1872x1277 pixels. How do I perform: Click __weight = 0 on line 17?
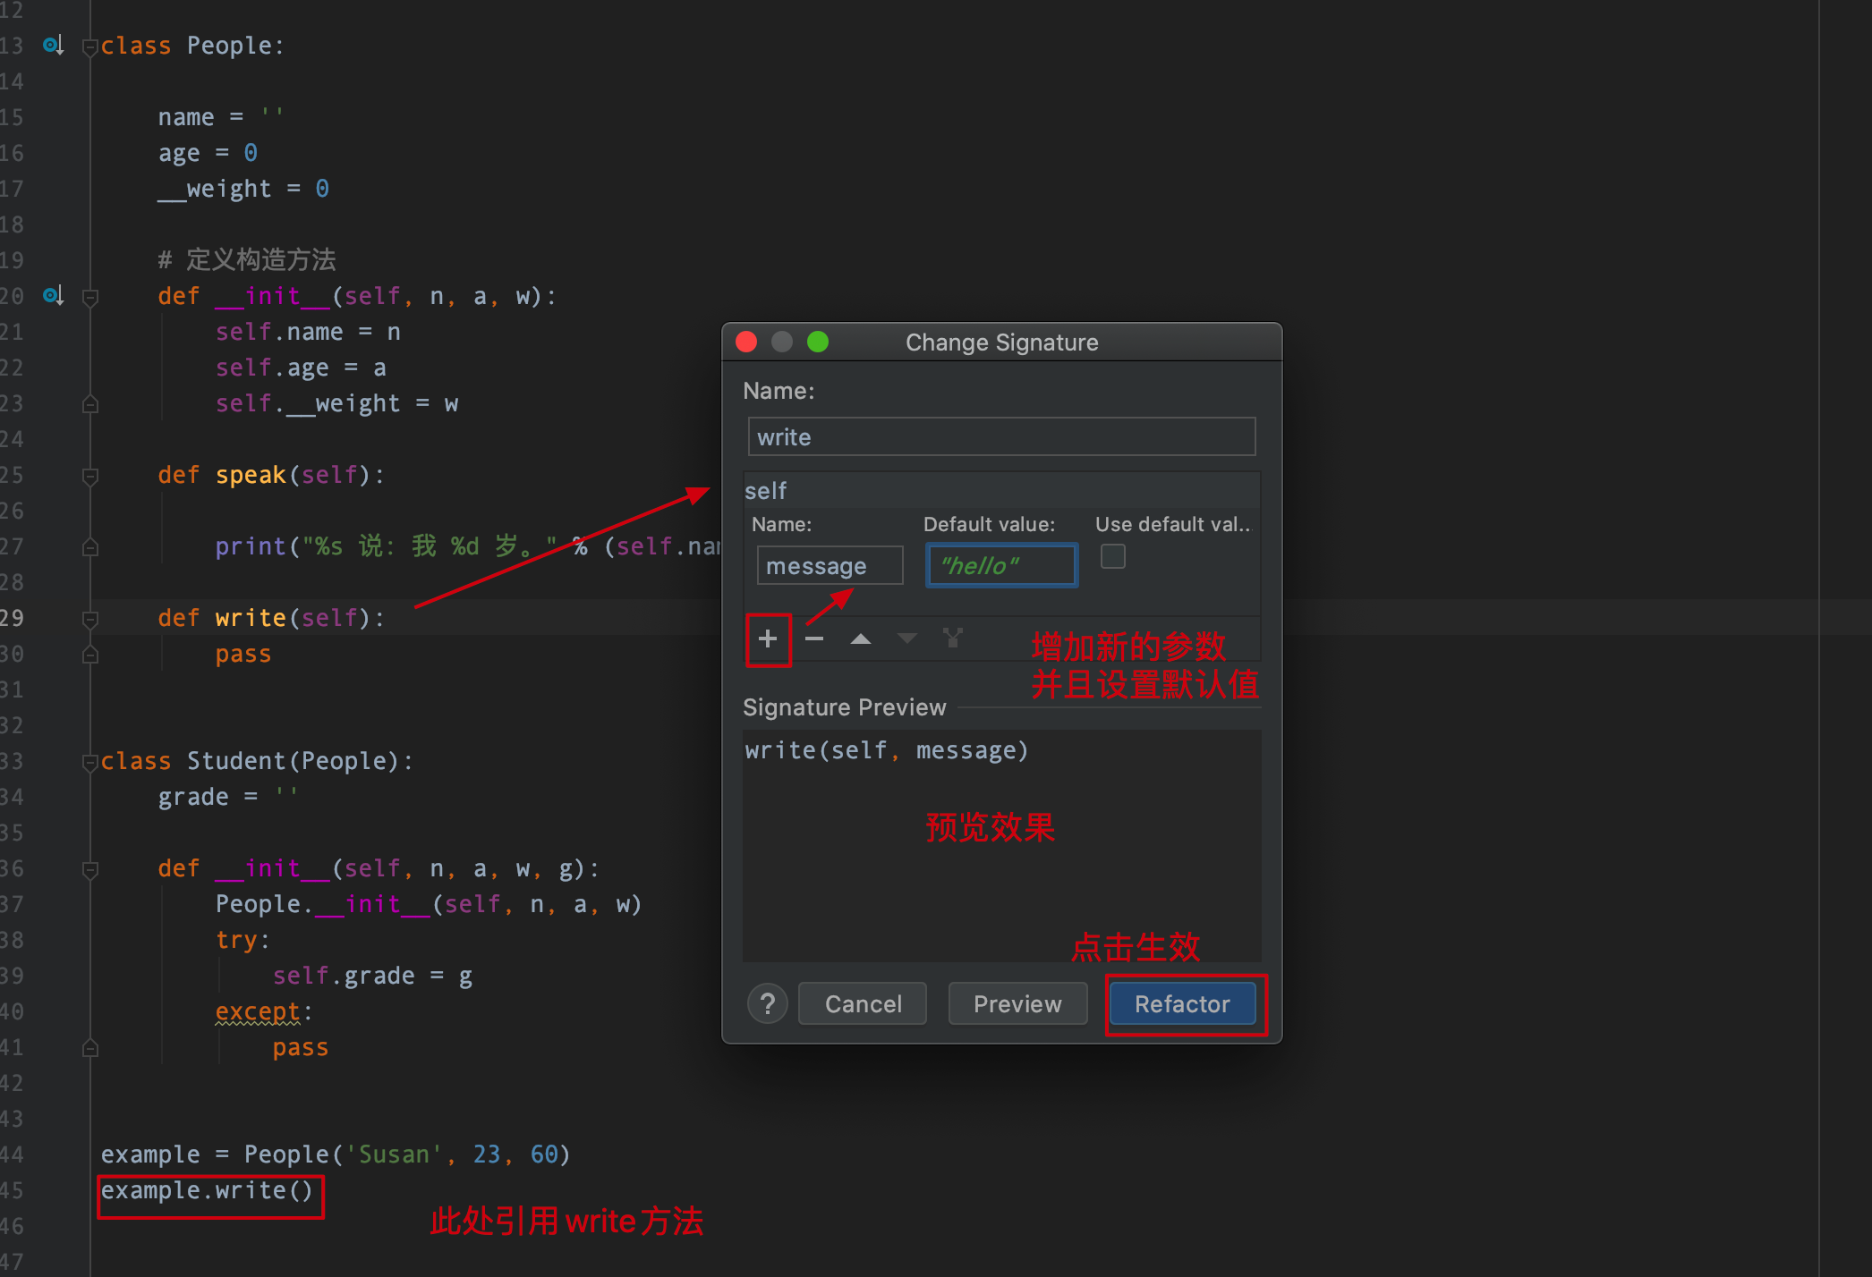point(243,189)
